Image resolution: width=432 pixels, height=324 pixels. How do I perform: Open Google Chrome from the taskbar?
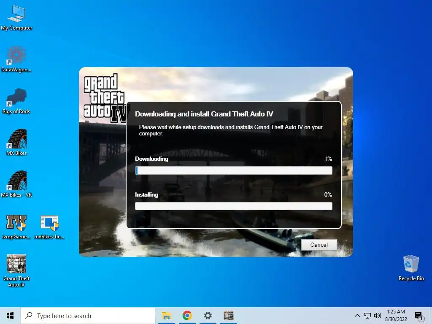(187, 316)
